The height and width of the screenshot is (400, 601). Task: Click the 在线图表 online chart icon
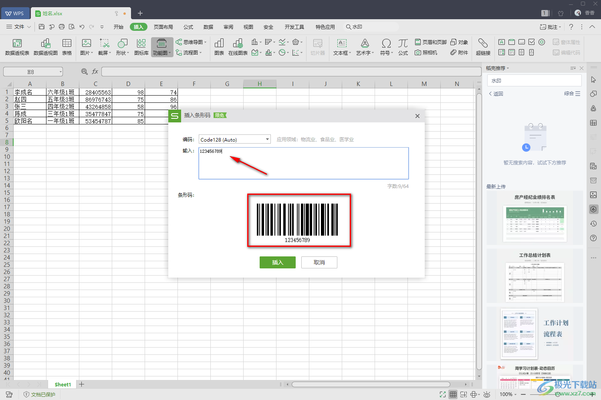(x=238, y=47)
